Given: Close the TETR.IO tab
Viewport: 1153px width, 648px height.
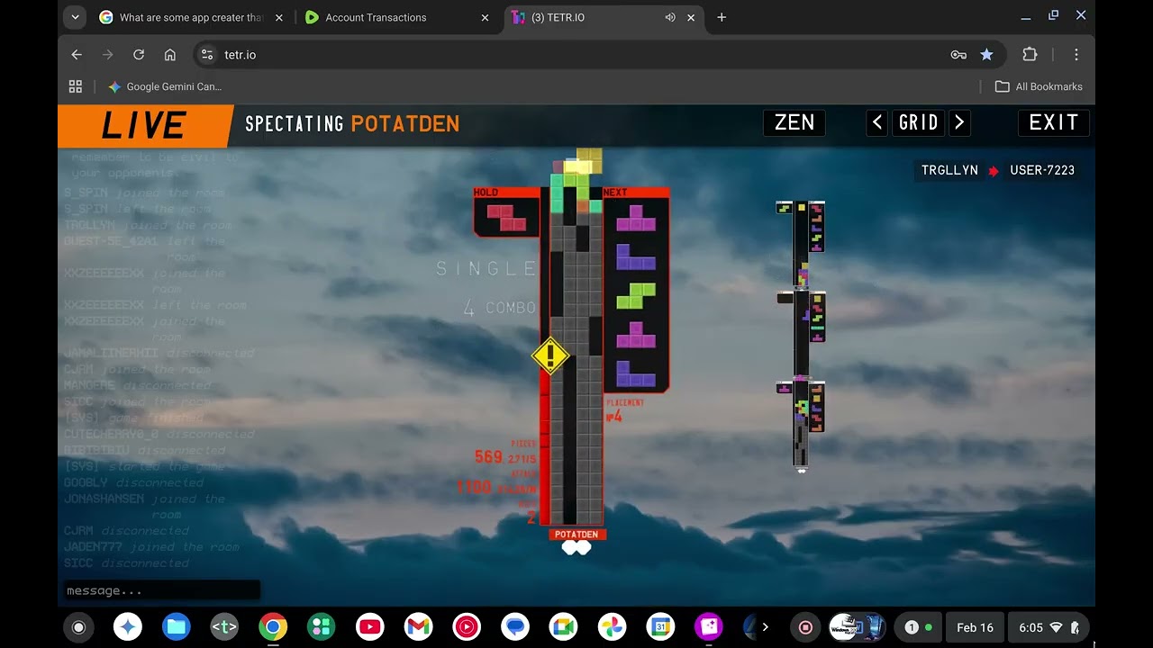Looking at the screenshot, I should pos(691,17).
